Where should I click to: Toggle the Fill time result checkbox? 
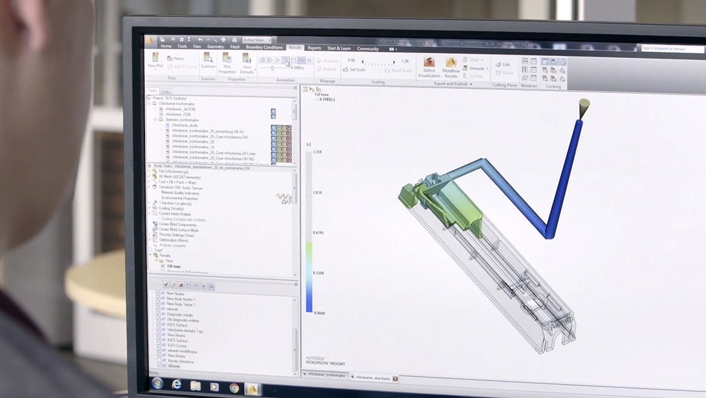point(163,266)
